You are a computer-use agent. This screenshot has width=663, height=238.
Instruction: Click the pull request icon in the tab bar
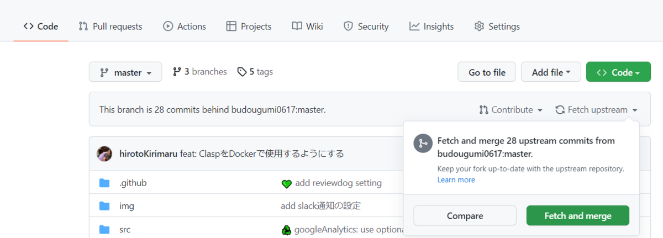83,26
